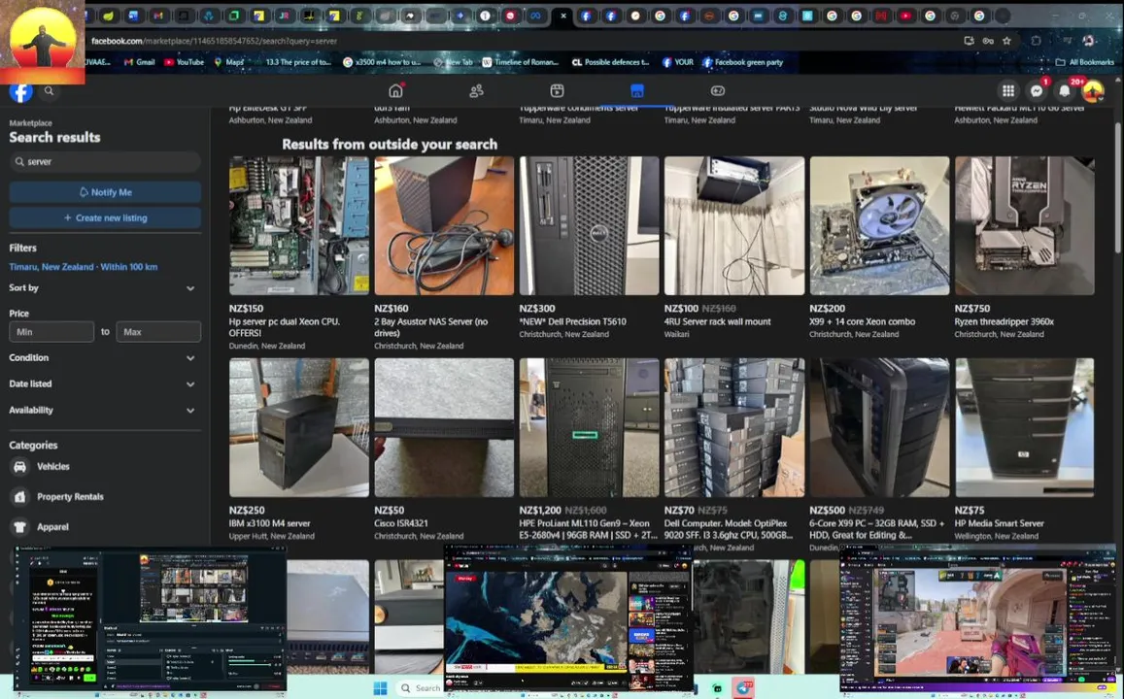The image size is (1124, 699).
Task: Open the Notifications bell icon
Action: [x=1065, y=91]
